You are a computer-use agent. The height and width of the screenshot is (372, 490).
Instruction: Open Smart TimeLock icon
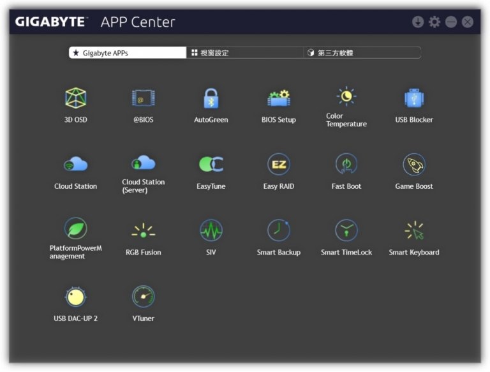click(346, 230)
